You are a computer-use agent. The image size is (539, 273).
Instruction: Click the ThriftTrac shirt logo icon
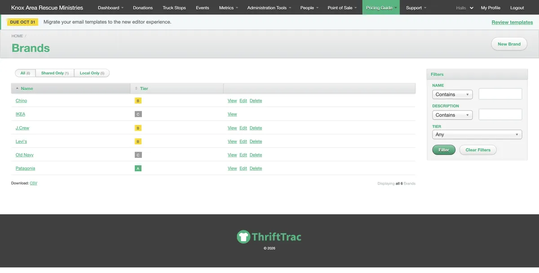click(243, 237)
